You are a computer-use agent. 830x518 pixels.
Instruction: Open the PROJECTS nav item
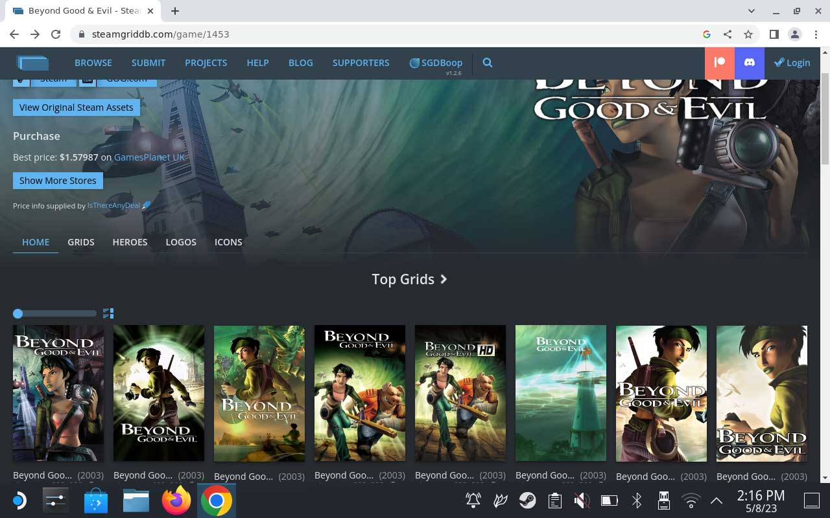pyautogui.click(x=206, y=63)
